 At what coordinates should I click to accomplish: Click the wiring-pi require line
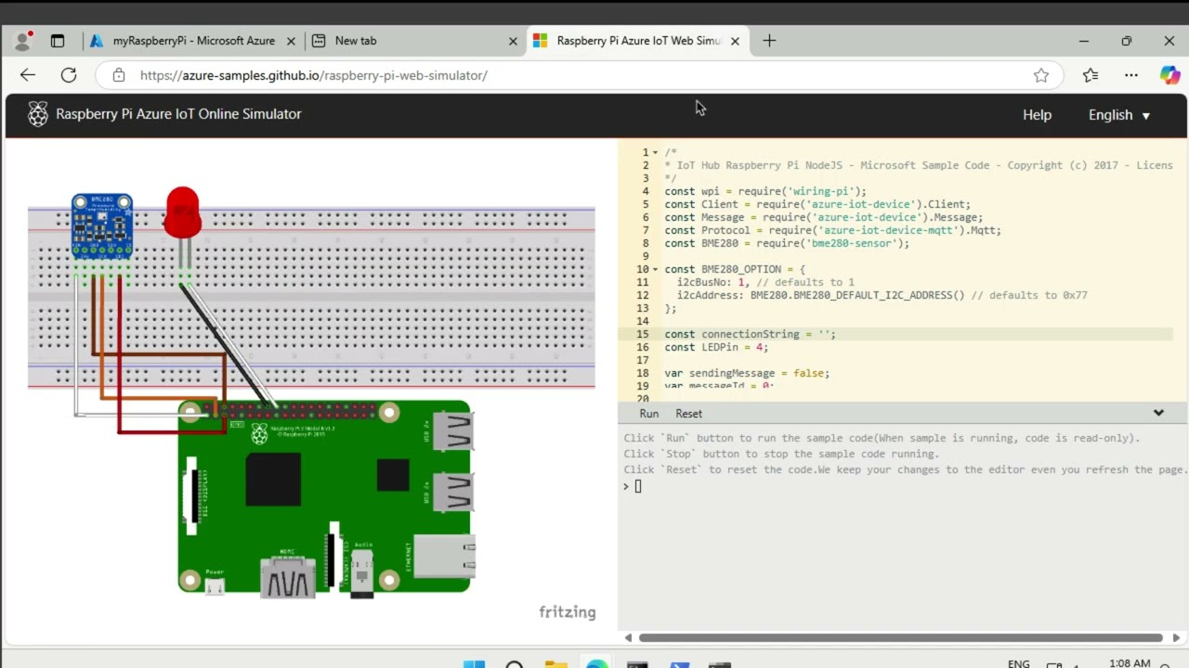pyautogui.click(x=765, y=191)
